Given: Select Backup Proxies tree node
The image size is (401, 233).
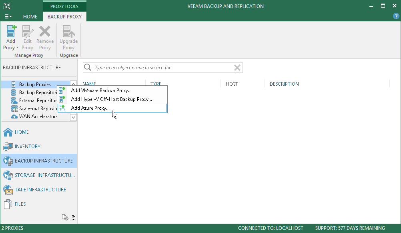Looking at the screenshot, I should click(x=35, y=84).
